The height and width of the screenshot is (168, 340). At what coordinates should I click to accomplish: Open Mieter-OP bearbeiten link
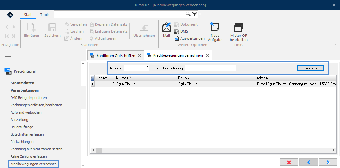(239, 32)
